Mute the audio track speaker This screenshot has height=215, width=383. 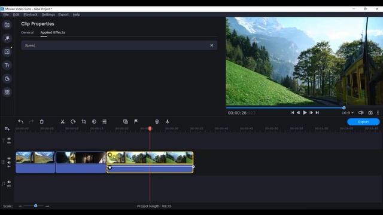9,182
